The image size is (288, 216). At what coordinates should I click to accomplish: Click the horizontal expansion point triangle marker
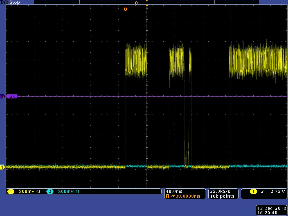(147, 6)
